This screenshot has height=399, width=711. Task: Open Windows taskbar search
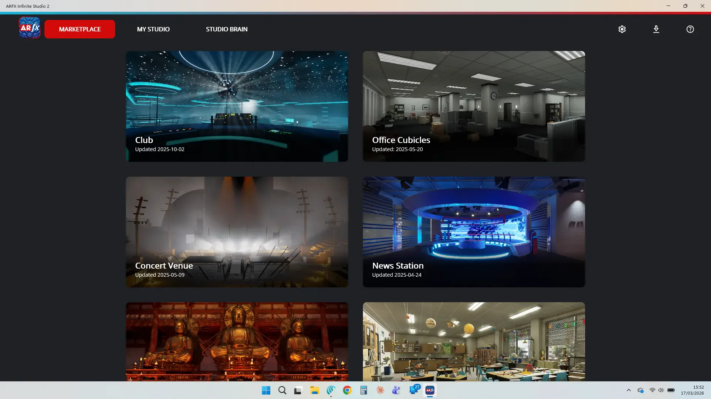click(x=282, y=390)
